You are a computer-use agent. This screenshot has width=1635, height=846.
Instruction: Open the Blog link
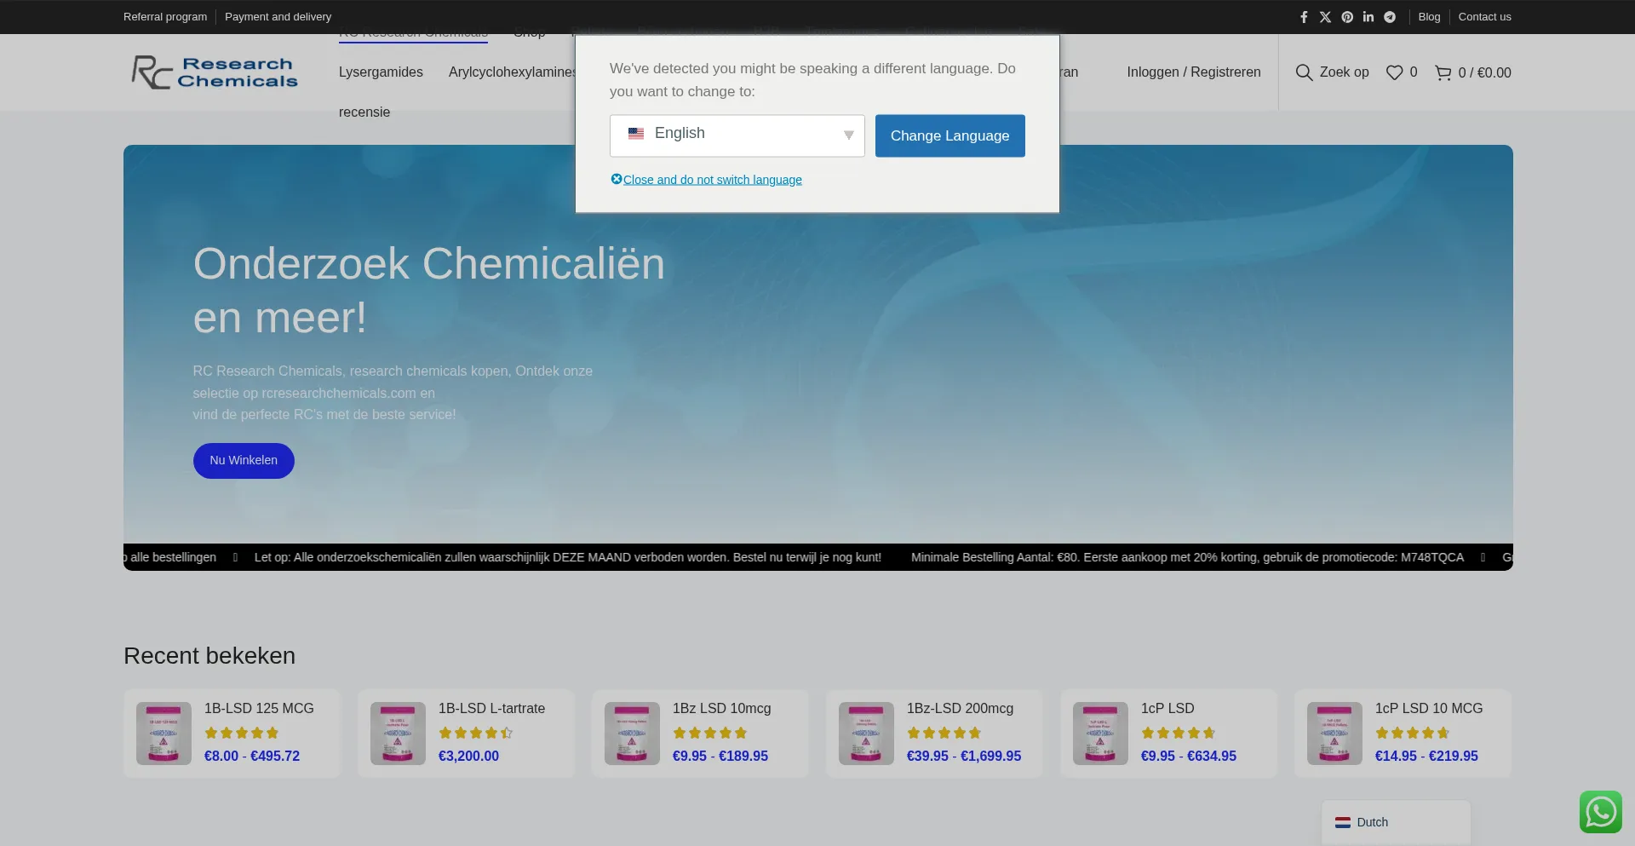tap(1430, 17)
